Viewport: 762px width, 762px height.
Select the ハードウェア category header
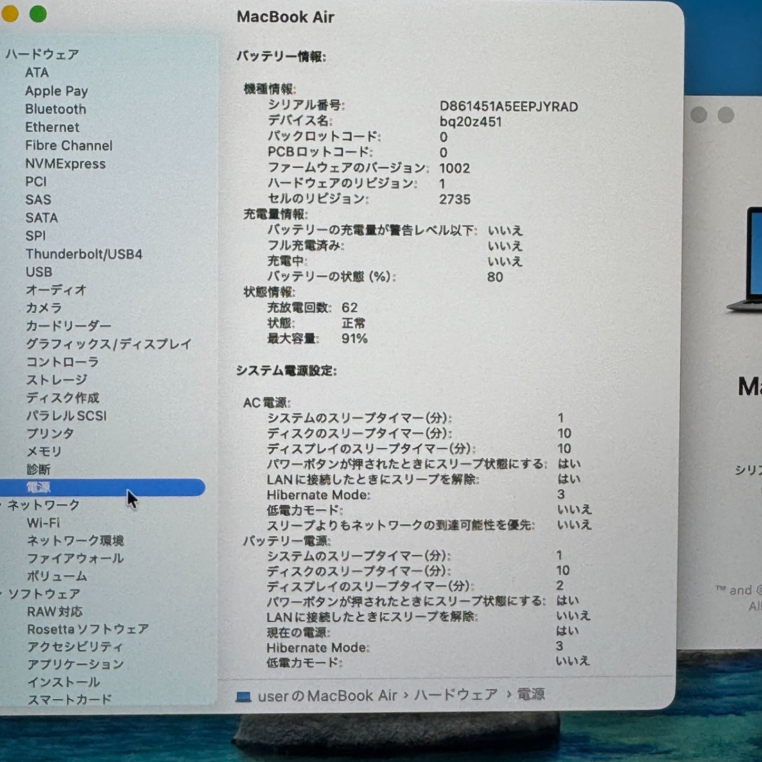pos(43,54)
